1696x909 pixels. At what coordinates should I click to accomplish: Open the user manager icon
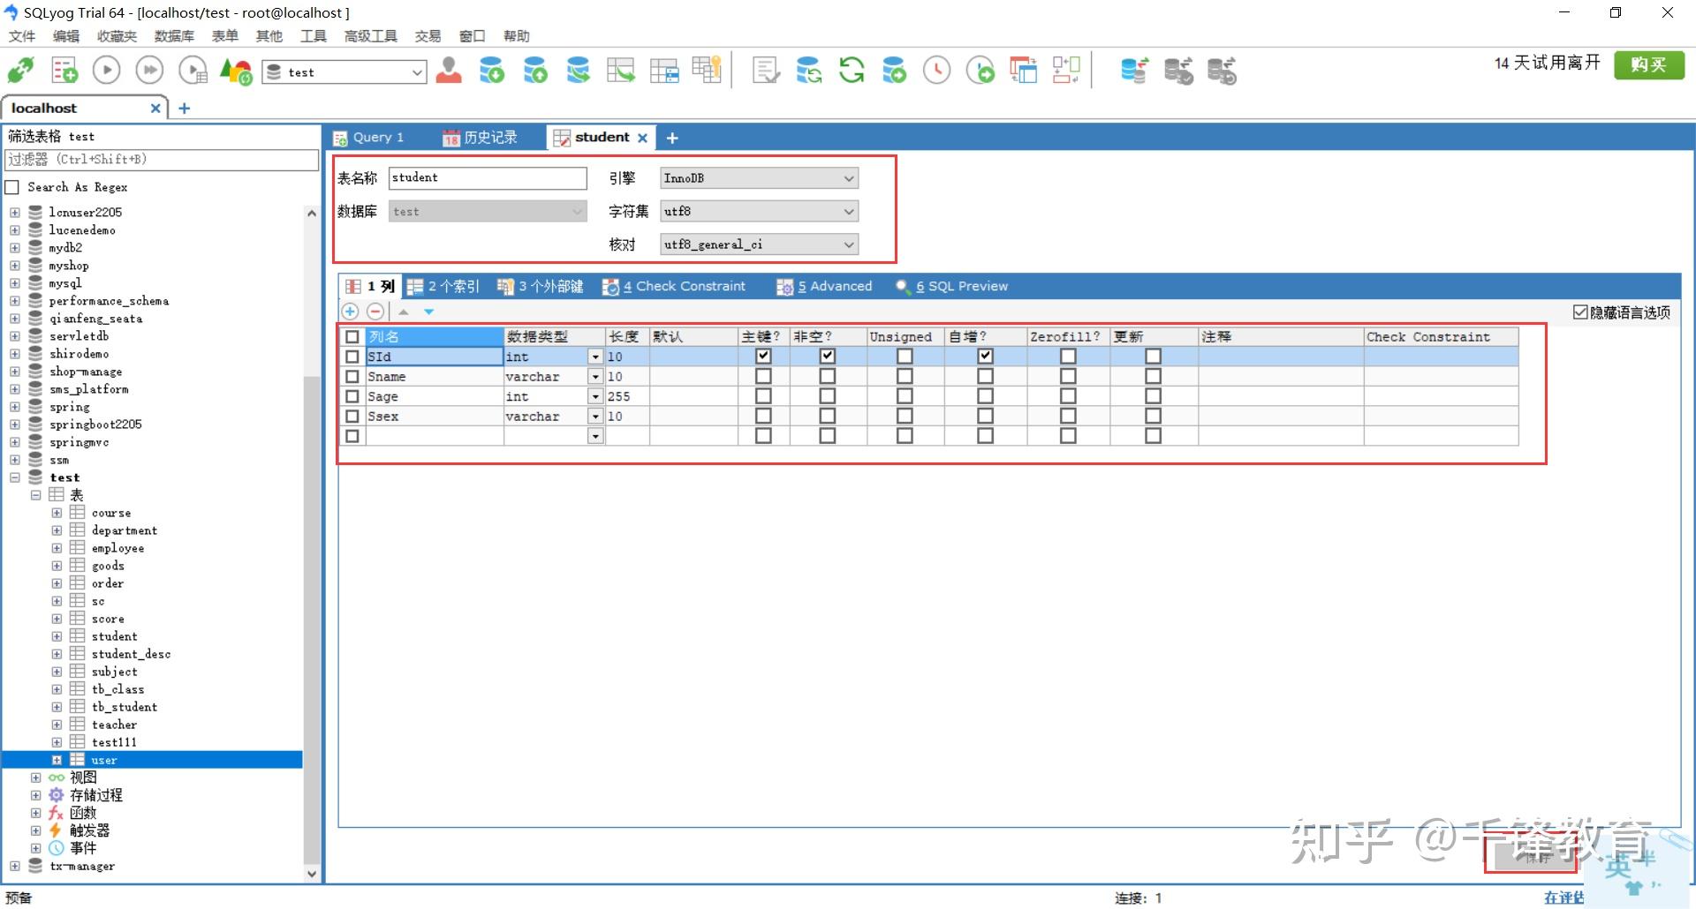449,71
